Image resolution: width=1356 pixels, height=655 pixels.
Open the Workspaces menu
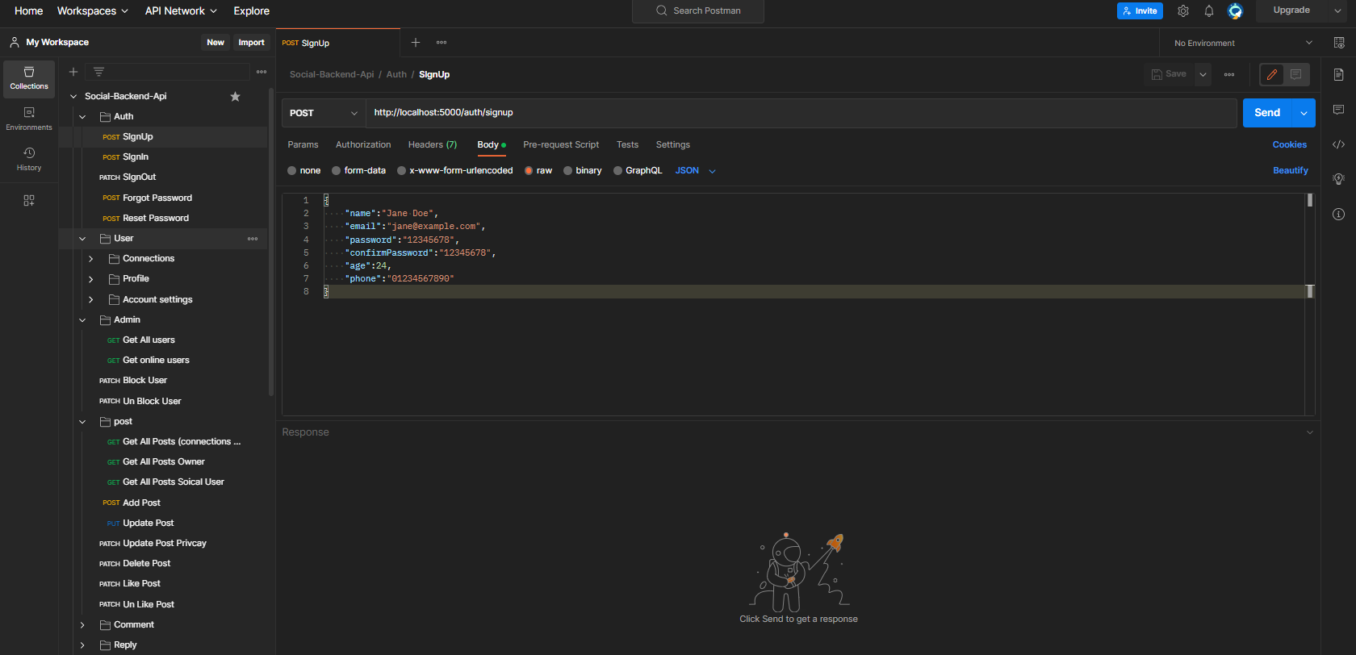click(93, 10)
